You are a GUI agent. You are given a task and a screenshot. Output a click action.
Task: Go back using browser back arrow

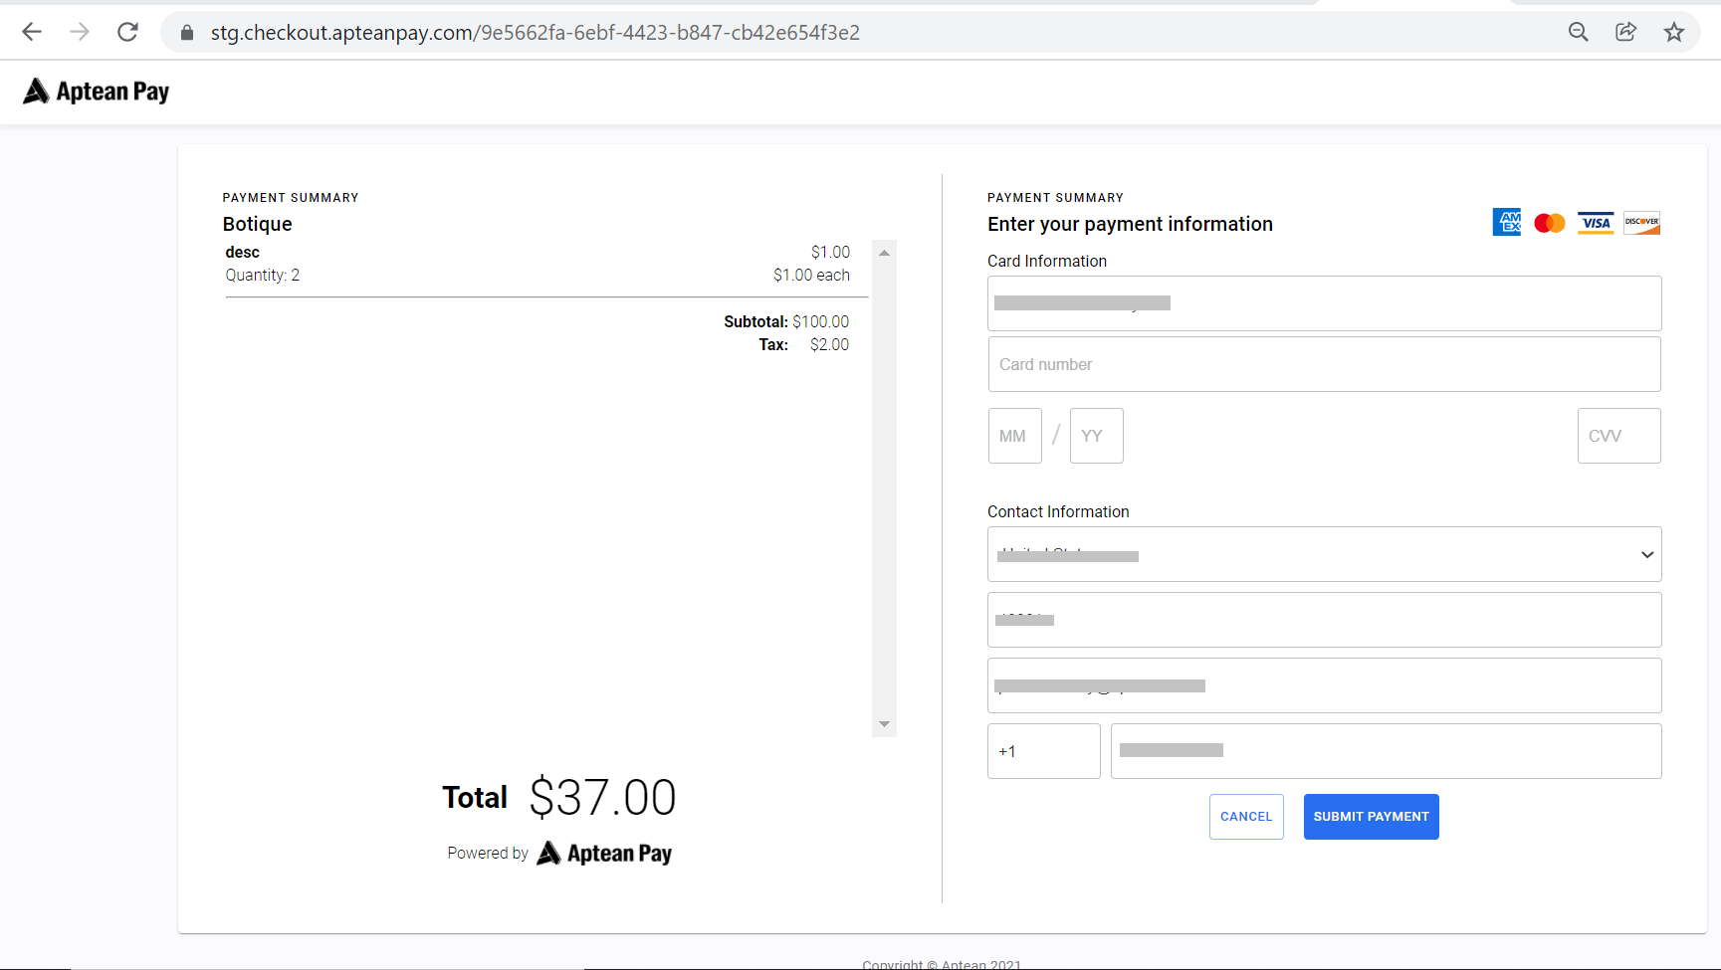coord(32,32)
